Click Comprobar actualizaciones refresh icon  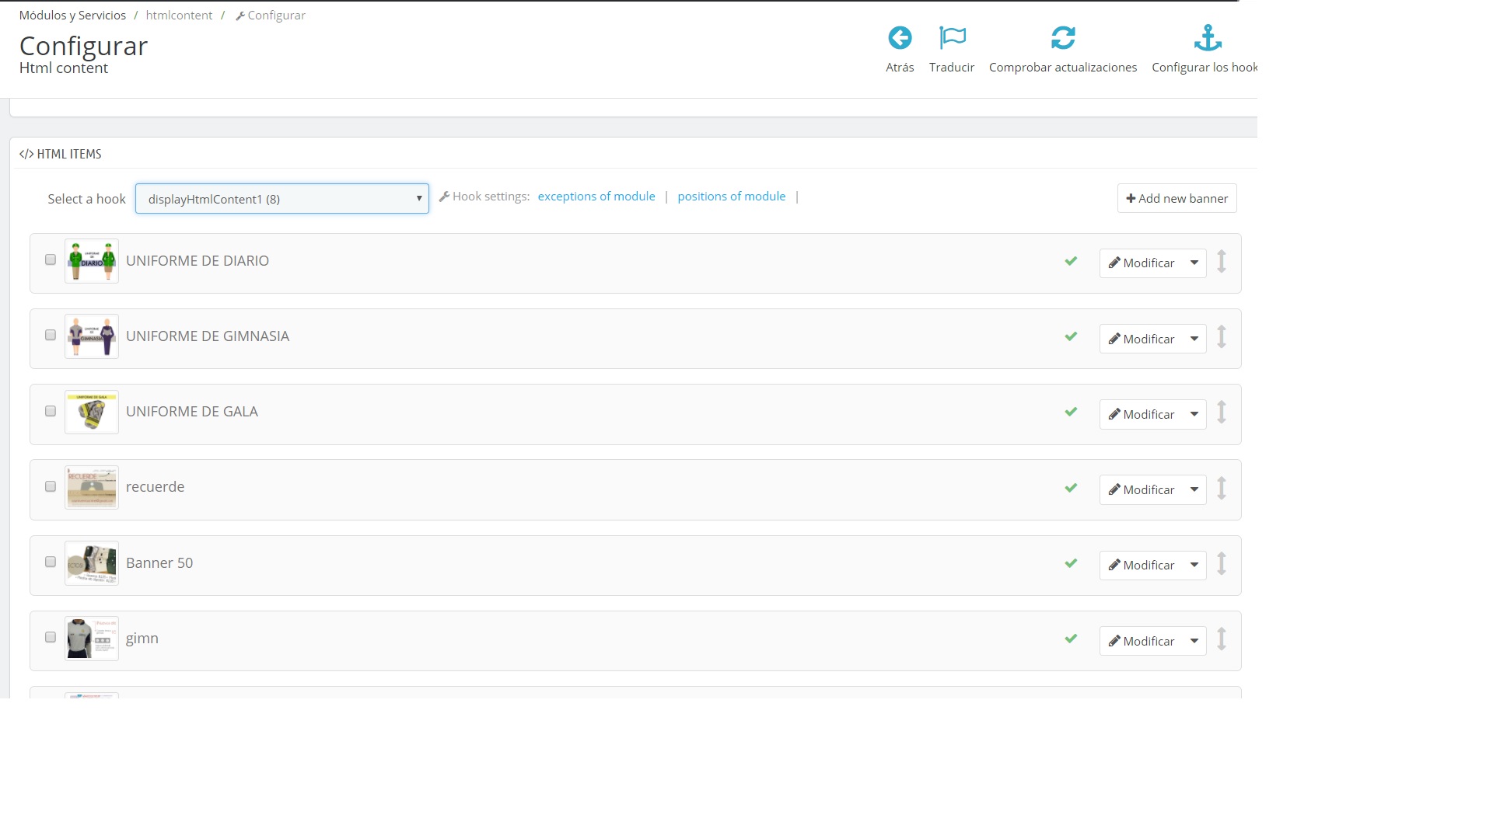coord(1062,38)
